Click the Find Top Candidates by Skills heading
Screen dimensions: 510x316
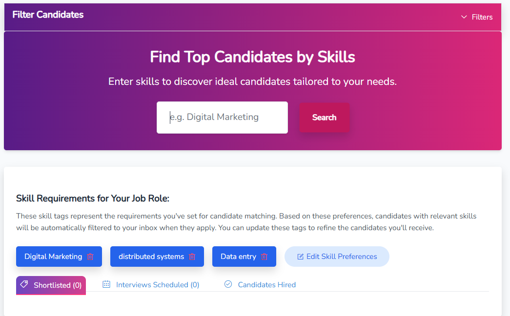tap(252, 57)
